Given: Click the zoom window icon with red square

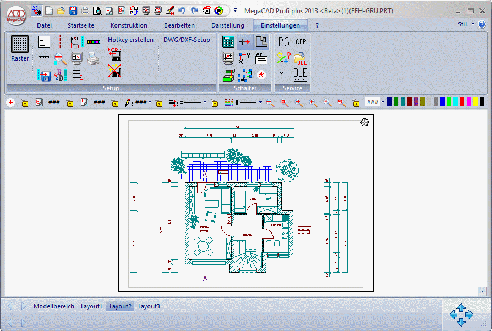Looking at the screenshot, I should 285,102.
